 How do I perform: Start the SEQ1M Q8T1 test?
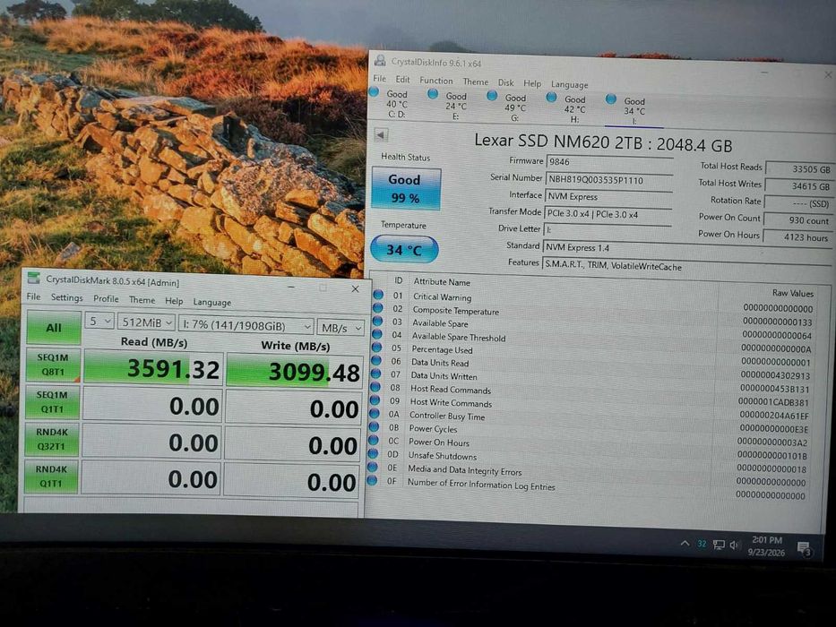coord(53,365)
